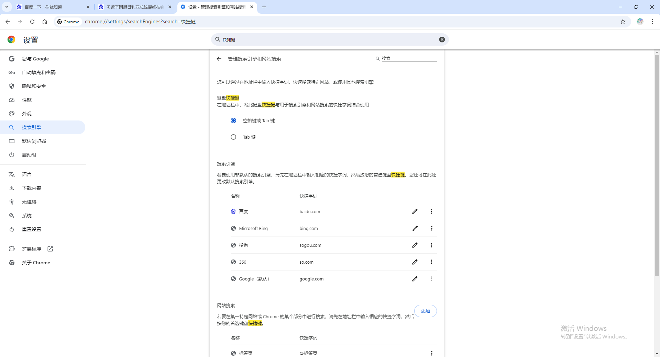This screenshot has height=357, width=660.
Task: Edit the 百度 search engine with pencil icon
Action: tap(415, 211)
